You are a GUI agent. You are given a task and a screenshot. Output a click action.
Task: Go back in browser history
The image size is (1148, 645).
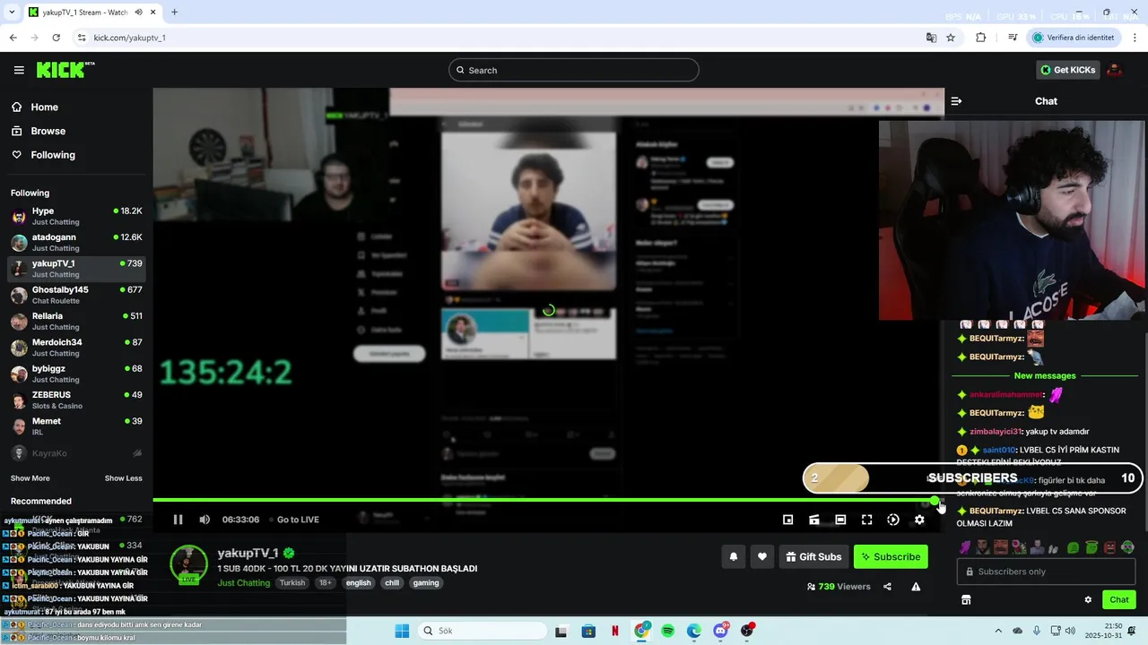tap(13, 38)
